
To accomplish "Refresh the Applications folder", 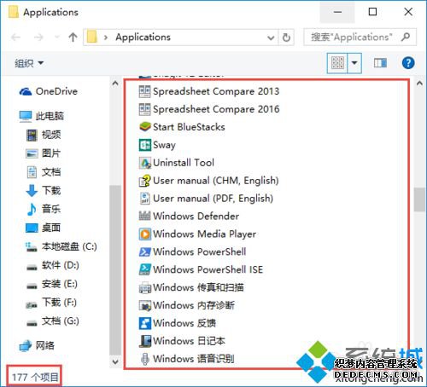I will tap(286, 38).
